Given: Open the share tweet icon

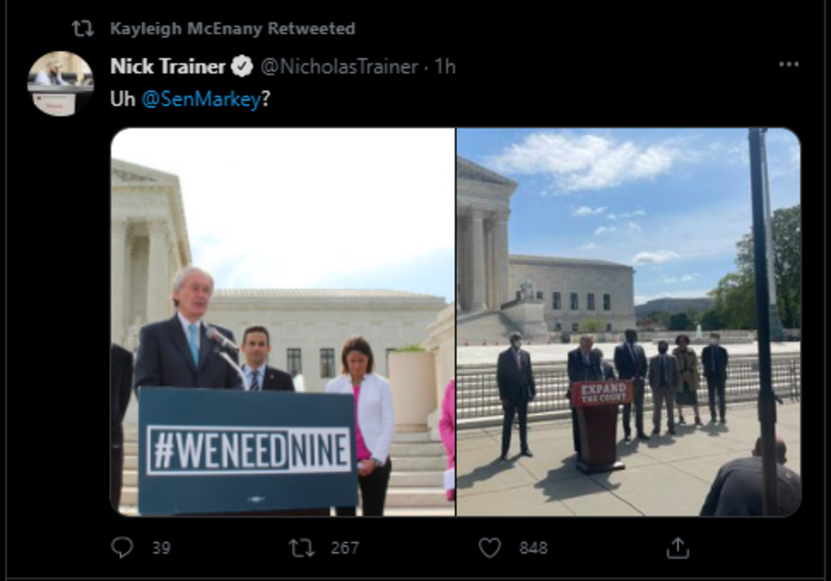Looking at the screenshot, I should point(677,548).
